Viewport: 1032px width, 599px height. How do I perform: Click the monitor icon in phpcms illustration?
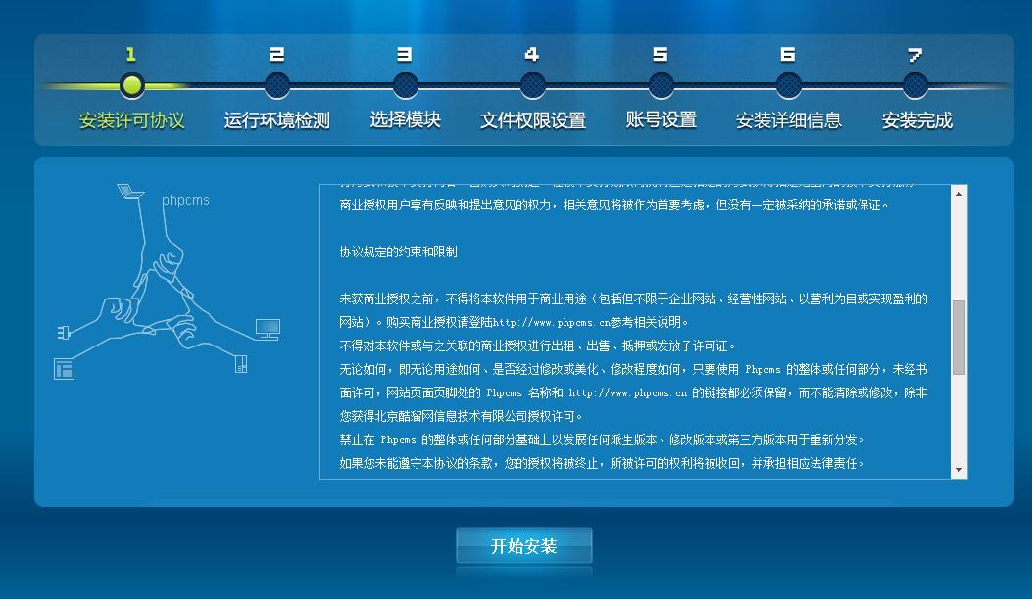(x=268, y=329)
